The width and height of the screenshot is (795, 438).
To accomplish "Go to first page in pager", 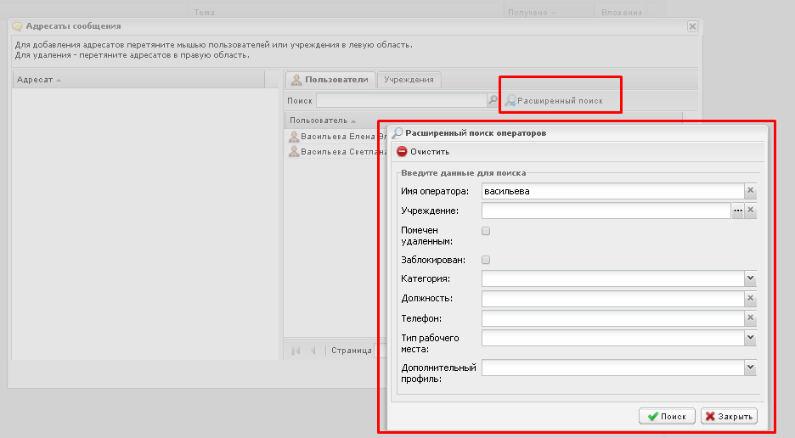I will [296, 351].
